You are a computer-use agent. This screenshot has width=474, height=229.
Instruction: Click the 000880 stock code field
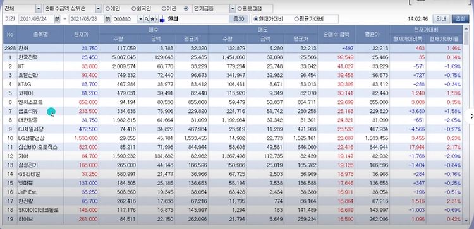click(125, 20)
